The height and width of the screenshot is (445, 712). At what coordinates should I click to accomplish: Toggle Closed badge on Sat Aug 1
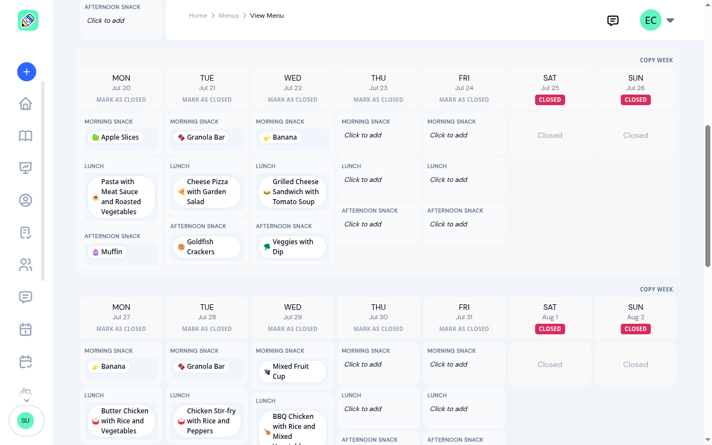tap(550, 329)
